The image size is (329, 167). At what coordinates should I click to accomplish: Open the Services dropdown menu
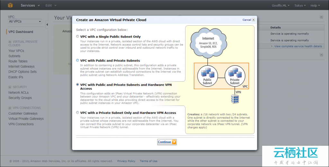pyautogui.click(x=30, y=5)
